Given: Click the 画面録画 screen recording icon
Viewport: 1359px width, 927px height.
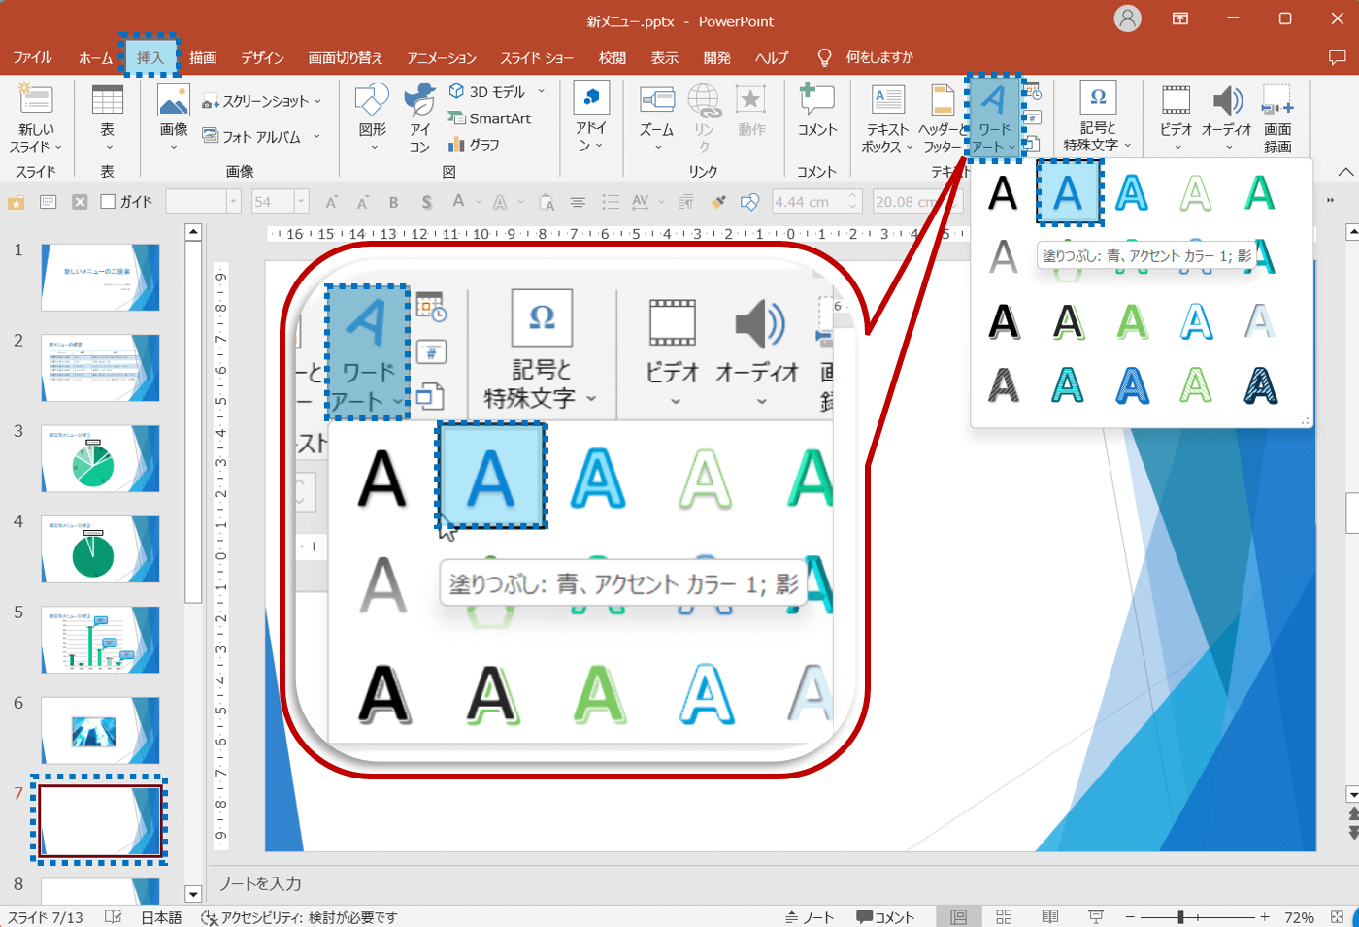Looking at the screenshot, I should tap(1276, 117).
